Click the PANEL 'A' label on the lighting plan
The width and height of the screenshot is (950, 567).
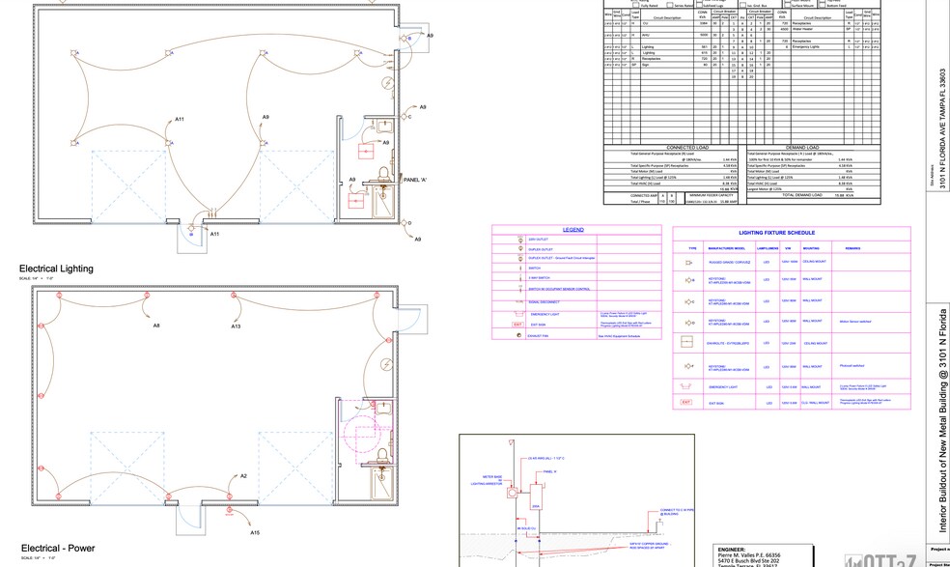[418, 180]
